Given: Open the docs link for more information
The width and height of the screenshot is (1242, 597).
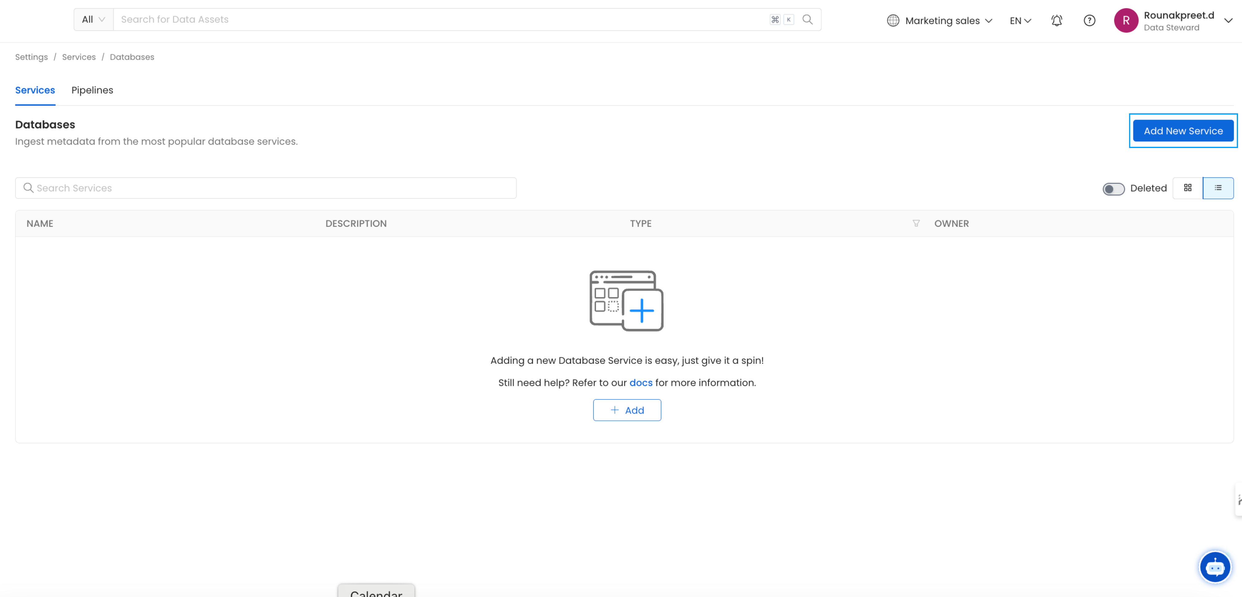Looking at the screenshot, I should click(x=641, y=382).
